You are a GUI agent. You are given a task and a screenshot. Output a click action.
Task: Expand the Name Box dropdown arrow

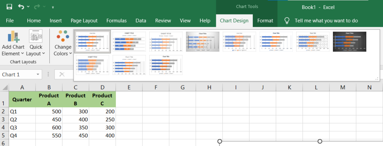point(38,75)
